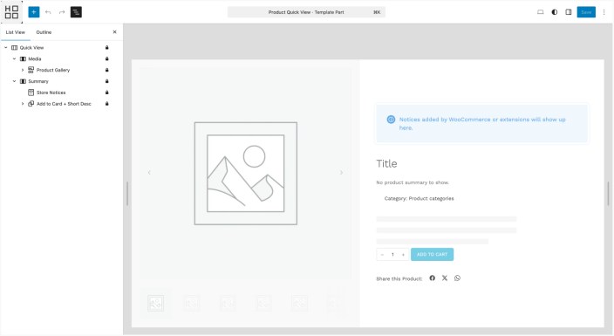Click the lock icon on Media row
Viewport: 614px width, 336px height.
(x=107, y=58)
